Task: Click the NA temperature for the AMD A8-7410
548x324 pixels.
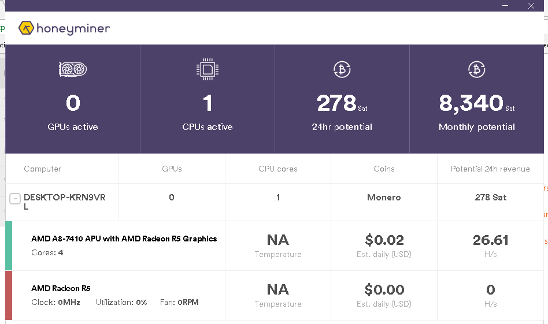Action: click(x=278, y=240)
